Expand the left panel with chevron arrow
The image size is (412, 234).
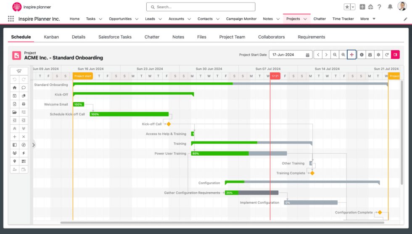click(34, 145)
